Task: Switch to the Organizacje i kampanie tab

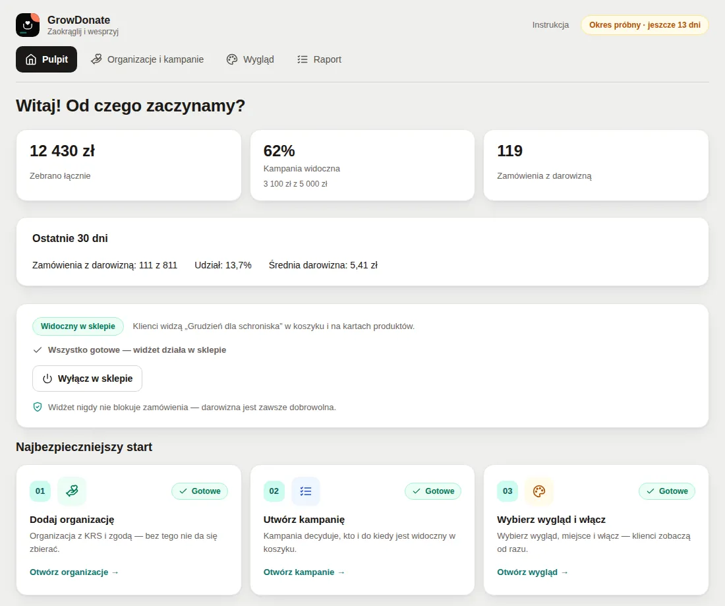Action: point(148,59)
